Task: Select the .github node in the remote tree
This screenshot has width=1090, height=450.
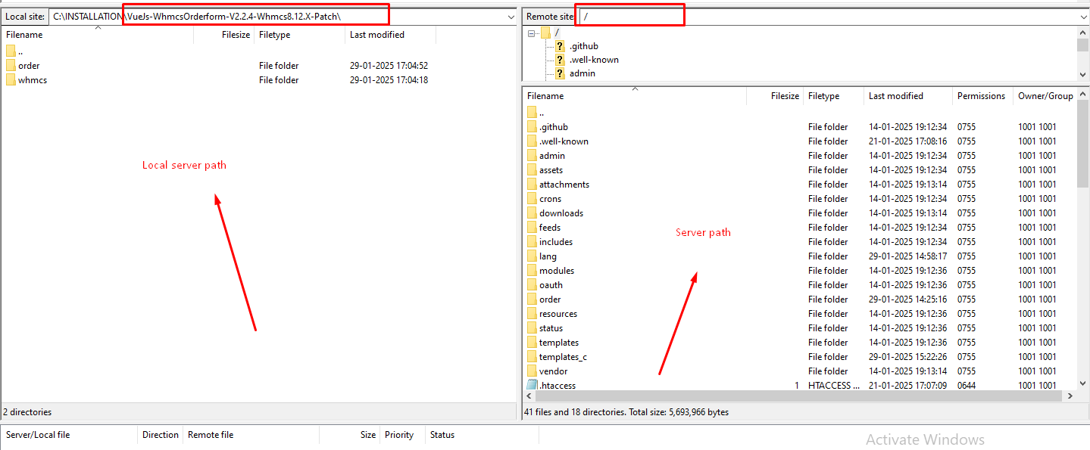Action: coord(583,46)
